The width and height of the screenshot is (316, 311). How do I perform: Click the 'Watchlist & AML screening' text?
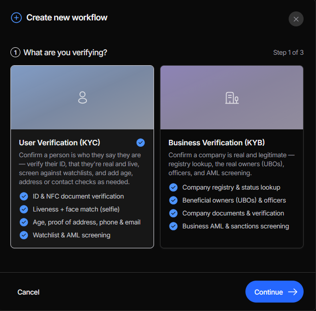pos(72,235)
